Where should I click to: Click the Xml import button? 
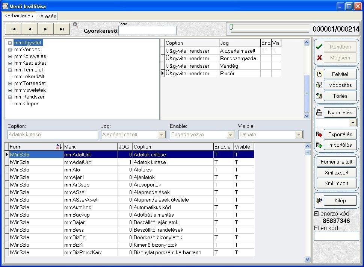[336, 184]
